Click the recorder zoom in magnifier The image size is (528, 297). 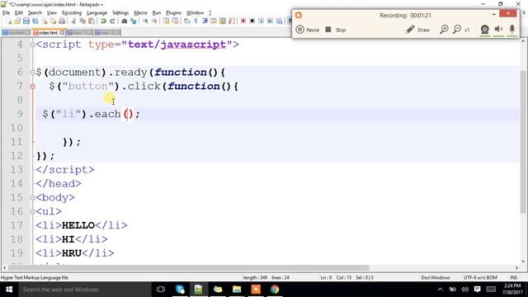click(x=444, y=30)
